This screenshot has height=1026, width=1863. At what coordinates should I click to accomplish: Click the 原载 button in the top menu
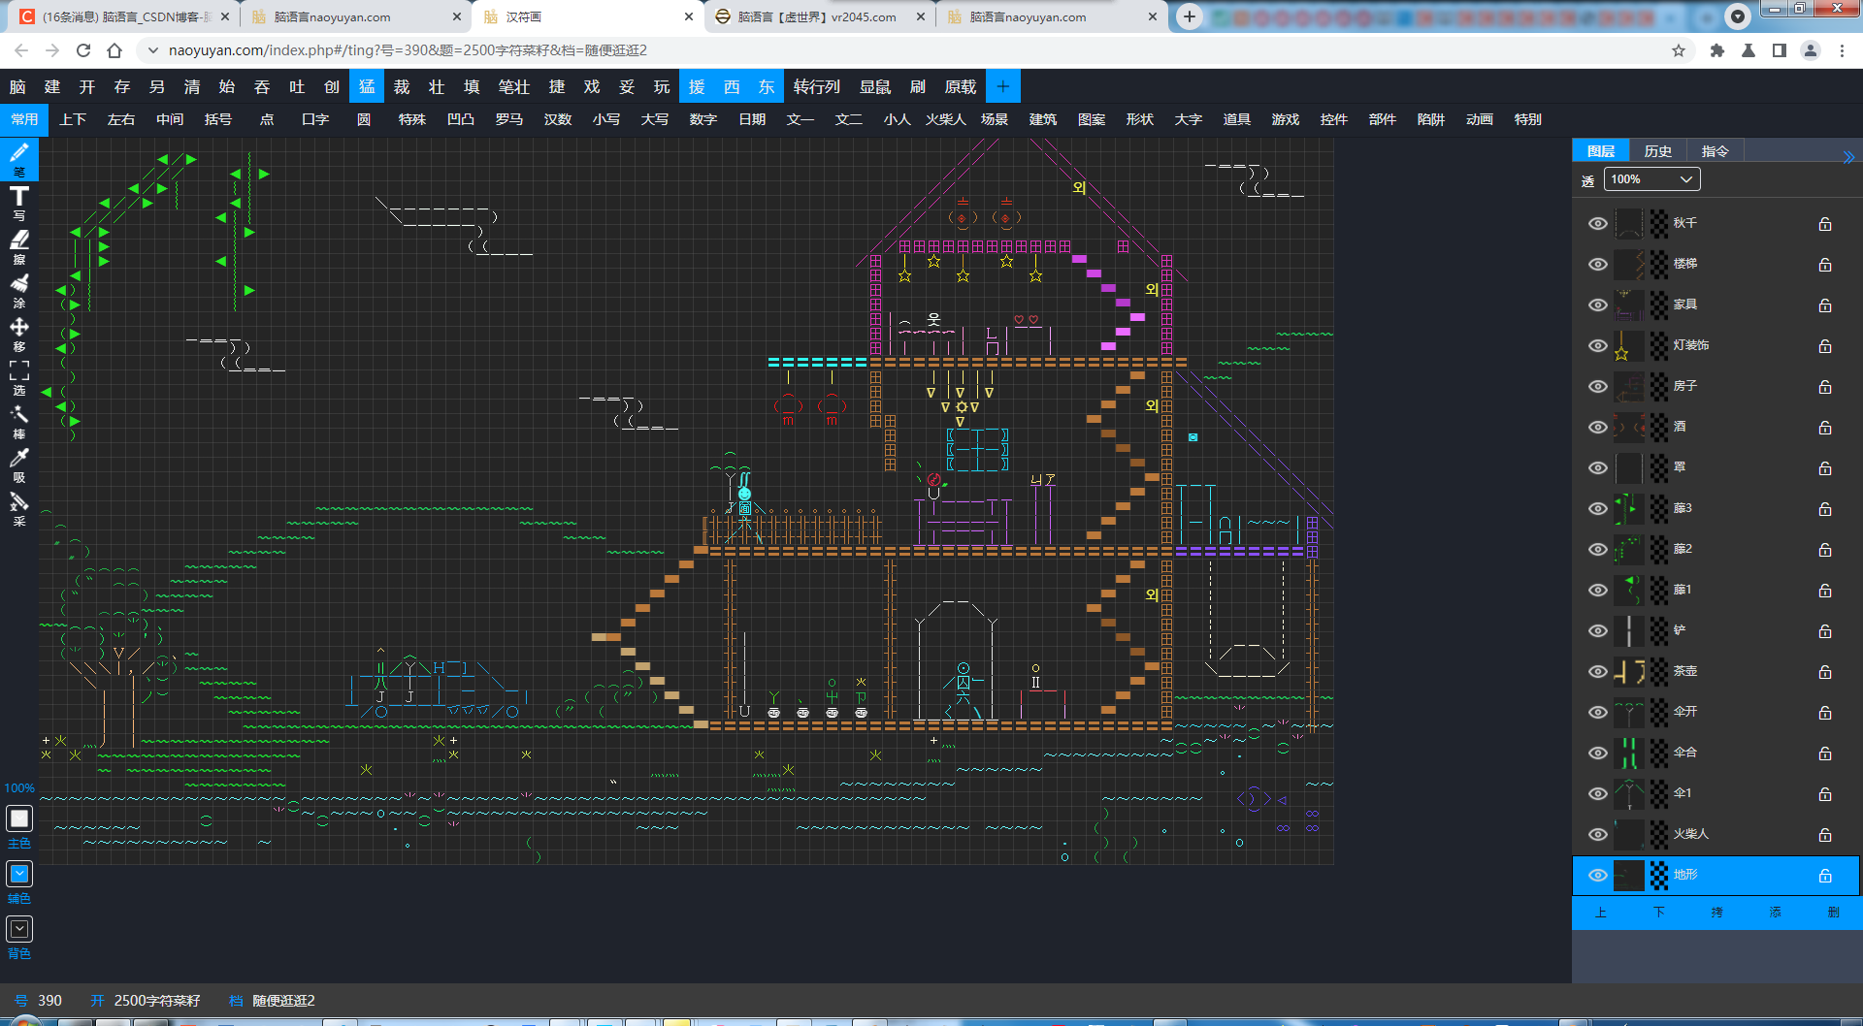[961, 86]
